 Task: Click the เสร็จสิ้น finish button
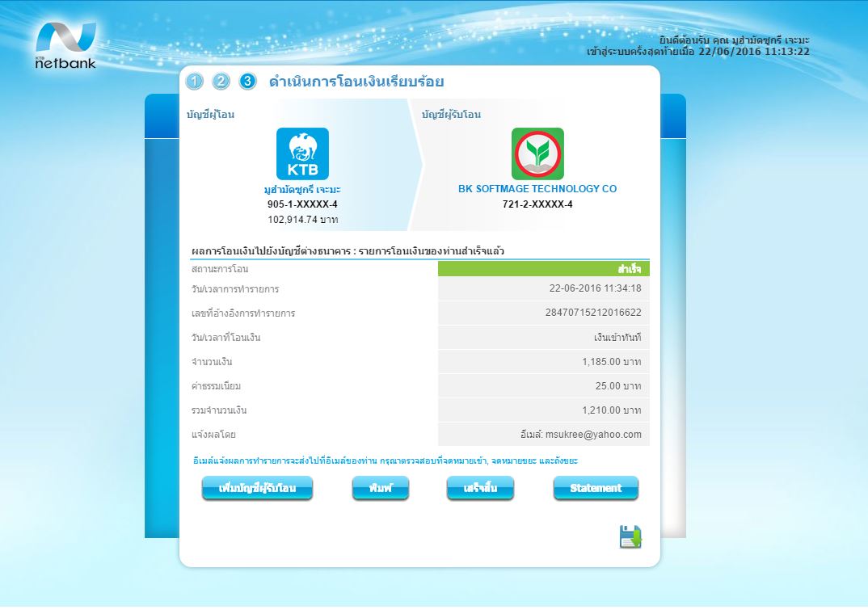pos(480,488)
